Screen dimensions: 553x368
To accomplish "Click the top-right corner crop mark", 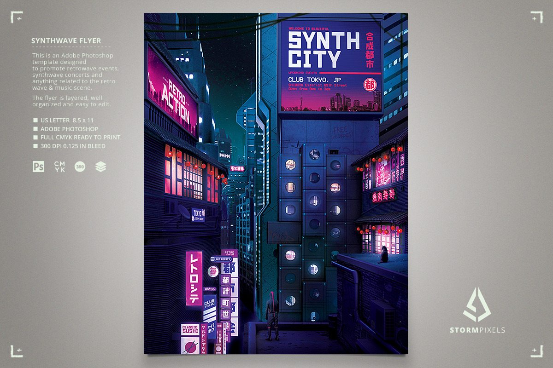I will (536, 17).
